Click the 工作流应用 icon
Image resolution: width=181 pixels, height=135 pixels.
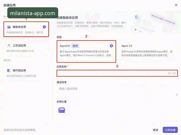(x=9, y=46)
